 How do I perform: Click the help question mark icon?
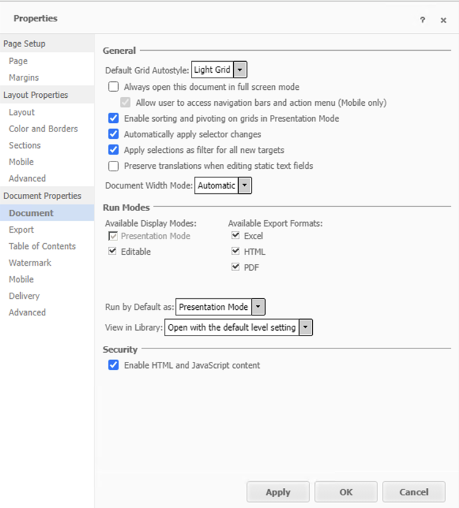pyautogui.click(x=422, y=20)
